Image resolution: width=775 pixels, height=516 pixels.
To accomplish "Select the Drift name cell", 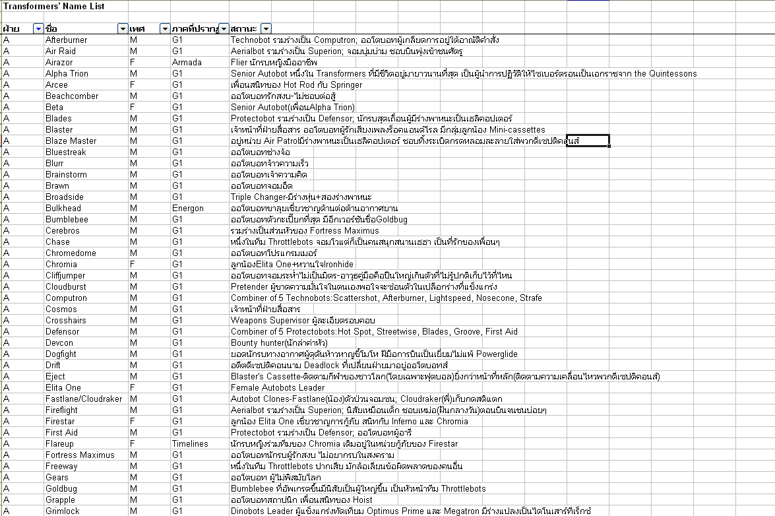I will pos(86,366).
